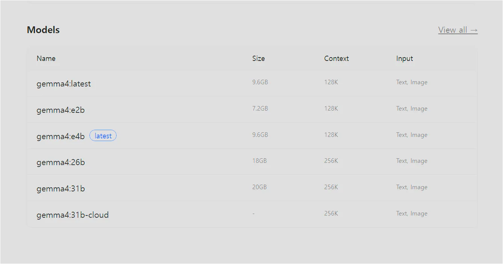Click Text, Image input for gemma4:latest
This screenshot has height=264, width=503.
tap(412, 82)
